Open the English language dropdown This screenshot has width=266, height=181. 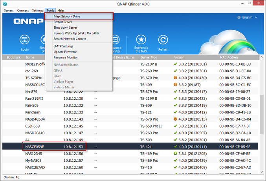[x=249, y=17]
